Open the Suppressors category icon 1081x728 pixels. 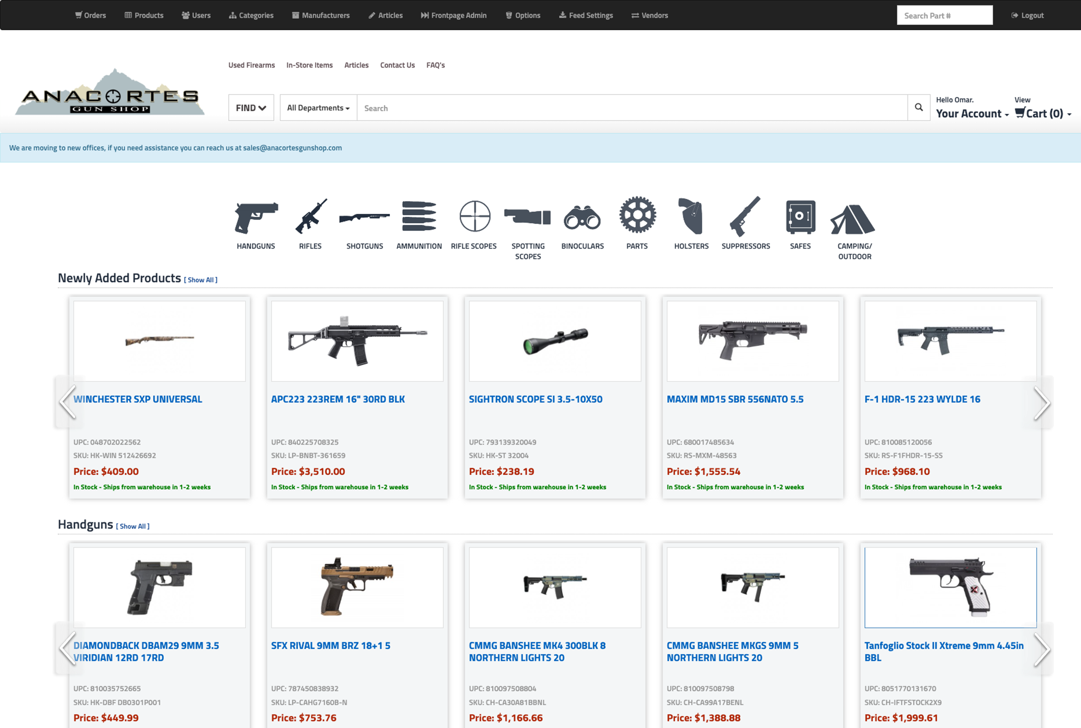[745, 216]
